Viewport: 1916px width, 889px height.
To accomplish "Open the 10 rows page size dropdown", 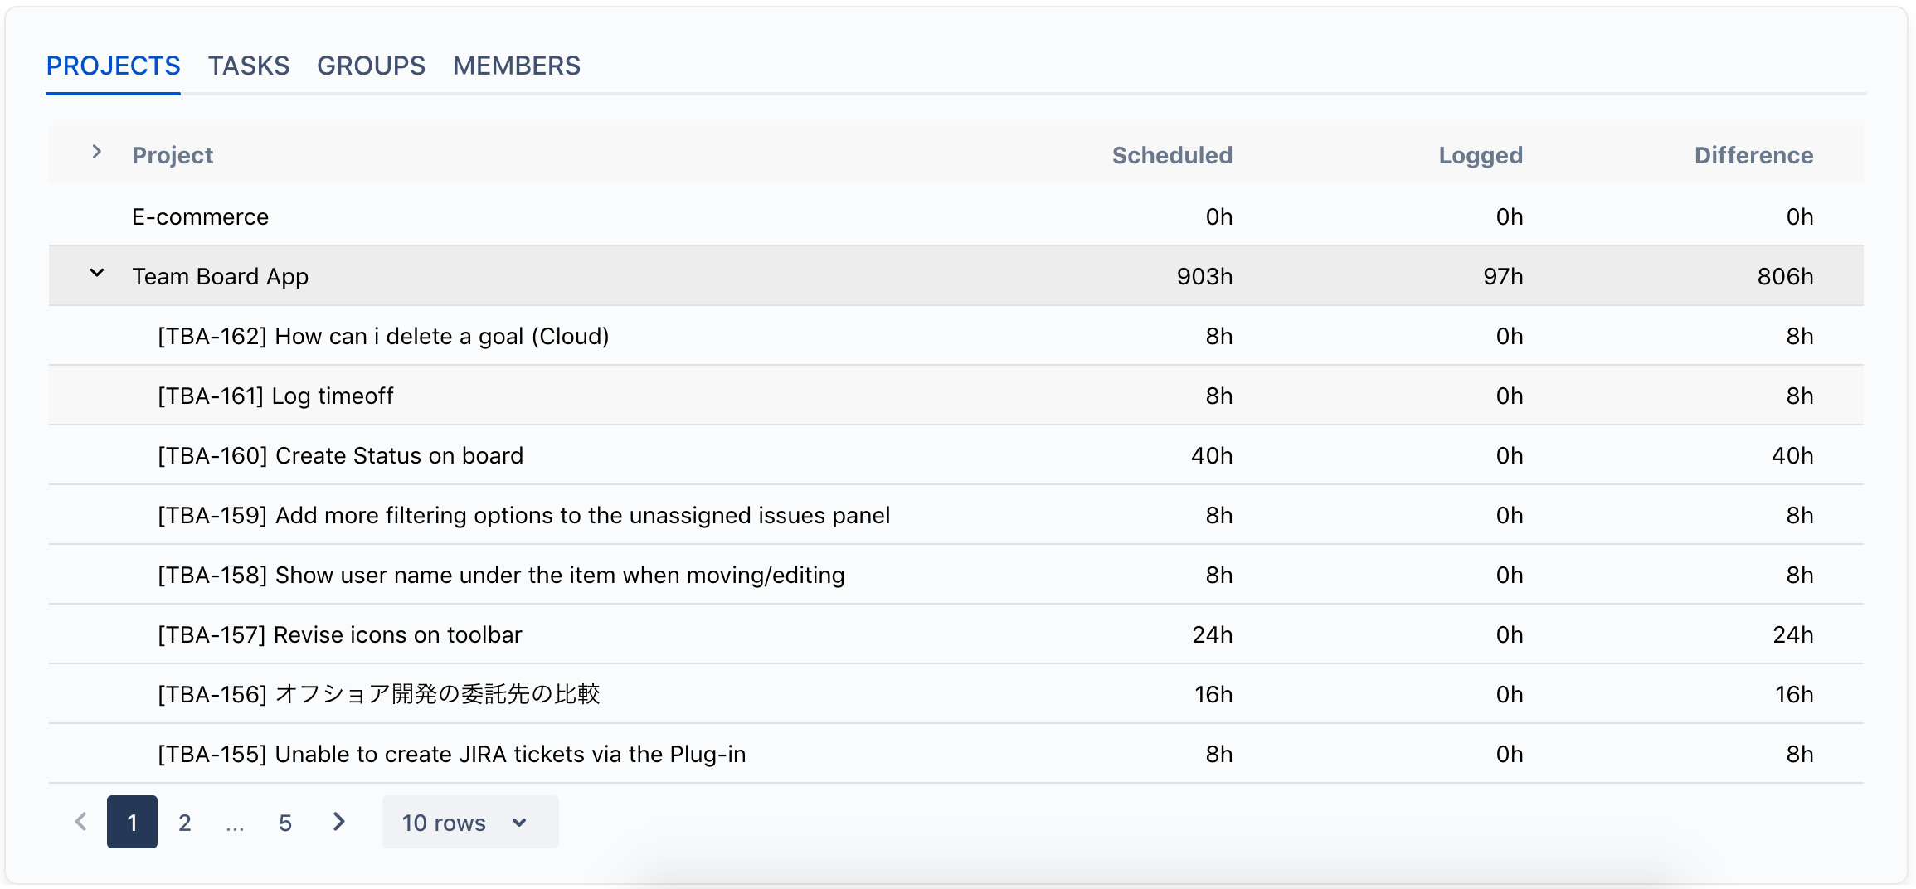I will pyautogui.click(x=469, y=822).
